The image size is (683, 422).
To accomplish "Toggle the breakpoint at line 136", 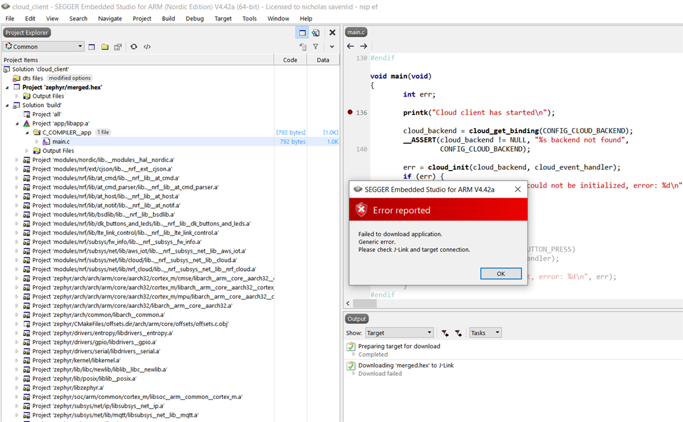I will pyautogui.click(x=350, y=112).
